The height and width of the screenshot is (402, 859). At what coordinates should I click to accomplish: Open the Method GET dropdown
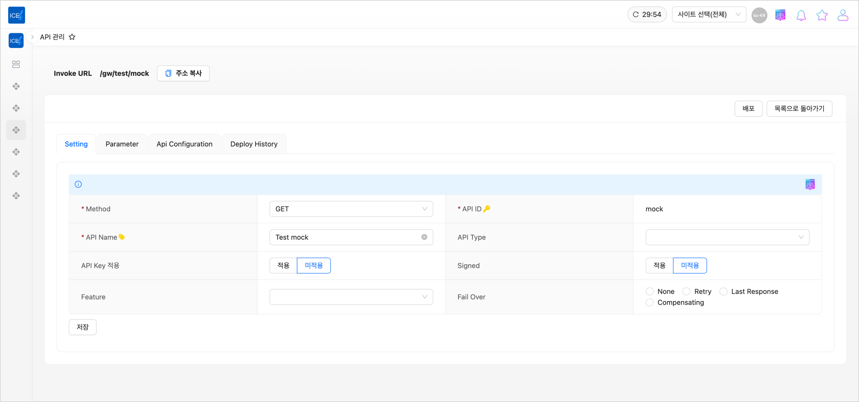click(x=351, y=209)
